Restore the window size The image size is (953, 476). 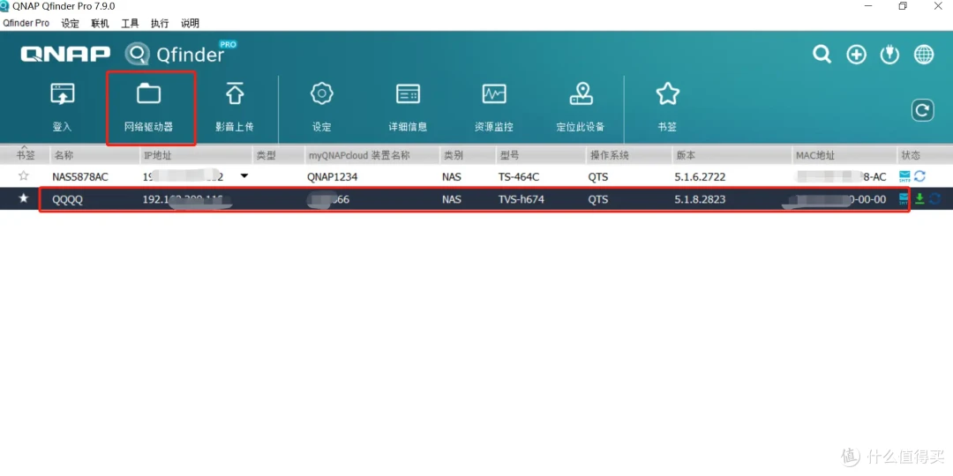903,6
